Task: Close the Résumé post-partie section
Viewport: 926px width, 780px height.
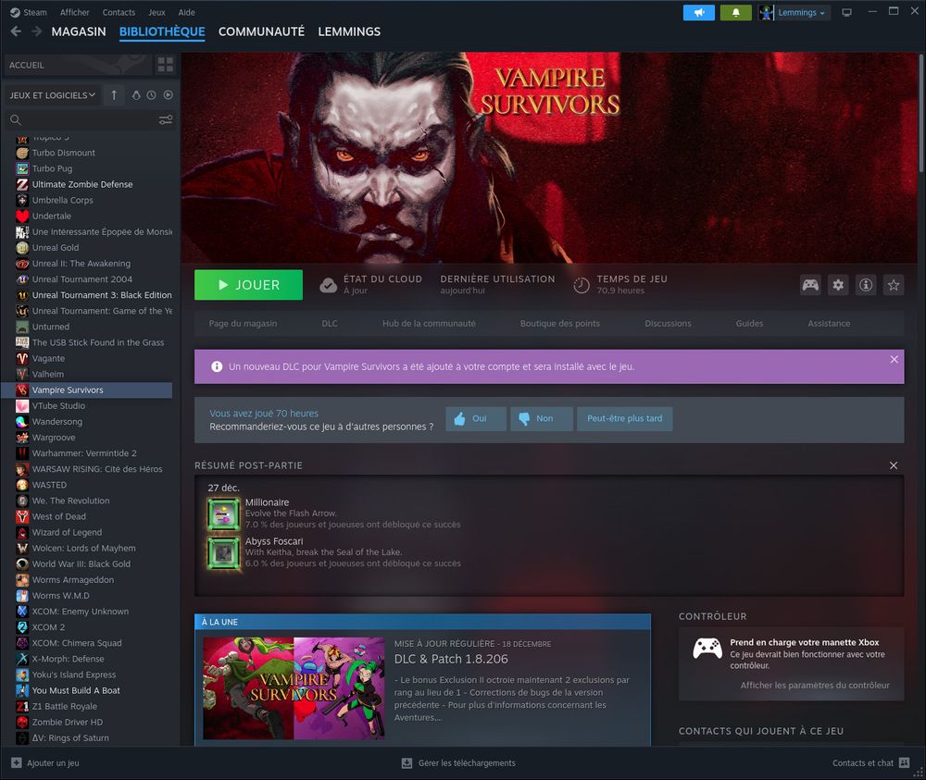Action: pyautogui.click(x=894, y=465)
